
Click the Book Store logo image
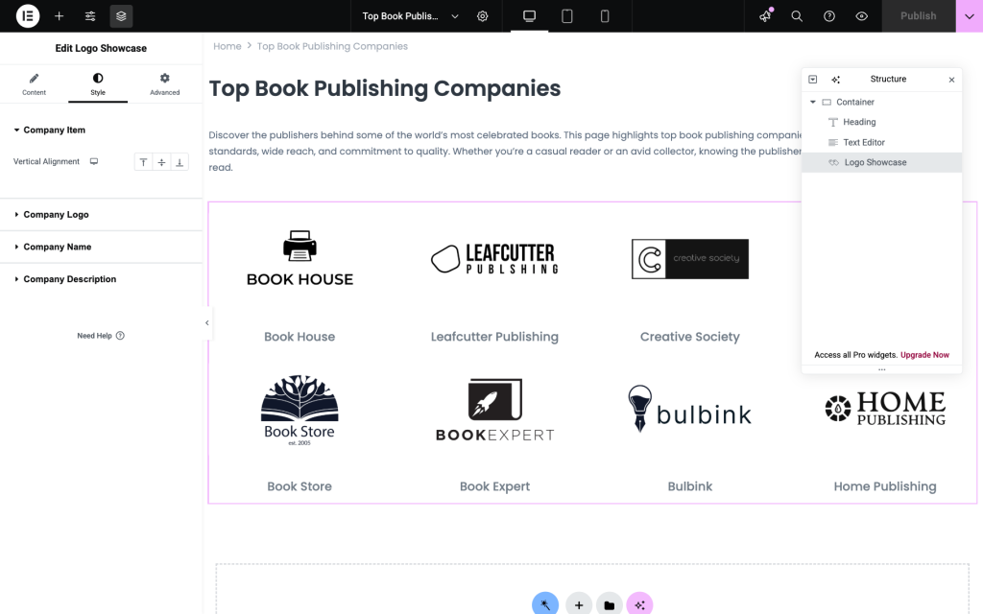[x=300, y=410]
